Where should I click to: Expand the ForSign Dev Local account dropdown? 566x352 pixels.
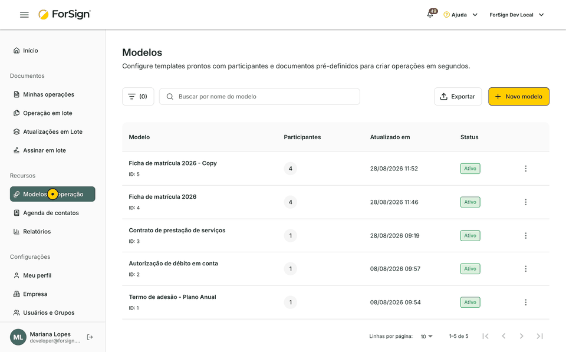coord(516,15)
